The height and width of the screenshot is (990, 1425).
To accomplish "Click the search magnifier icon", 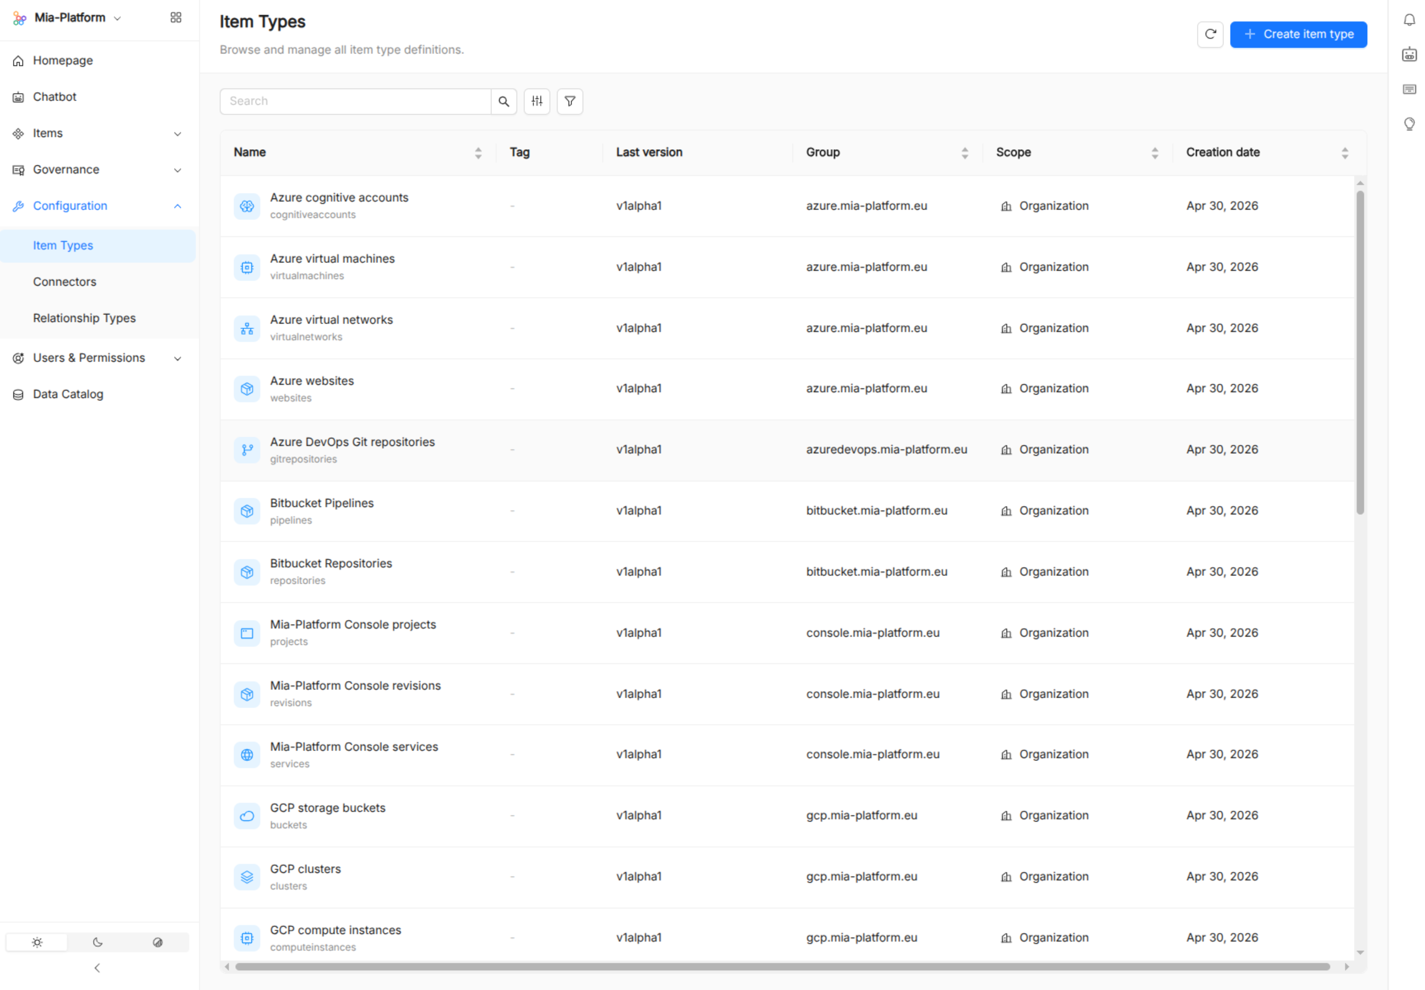I will coord(503,101).
